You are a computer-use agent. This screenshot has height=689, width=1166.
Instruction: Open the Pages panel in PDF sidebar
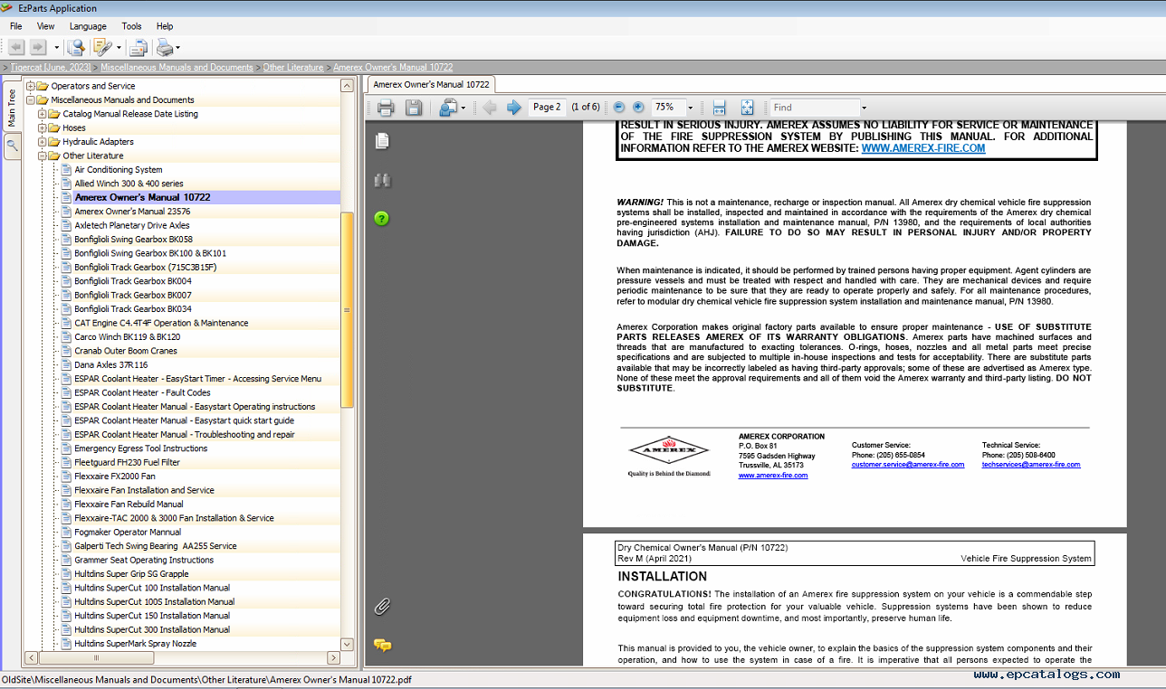coord(382,141)
